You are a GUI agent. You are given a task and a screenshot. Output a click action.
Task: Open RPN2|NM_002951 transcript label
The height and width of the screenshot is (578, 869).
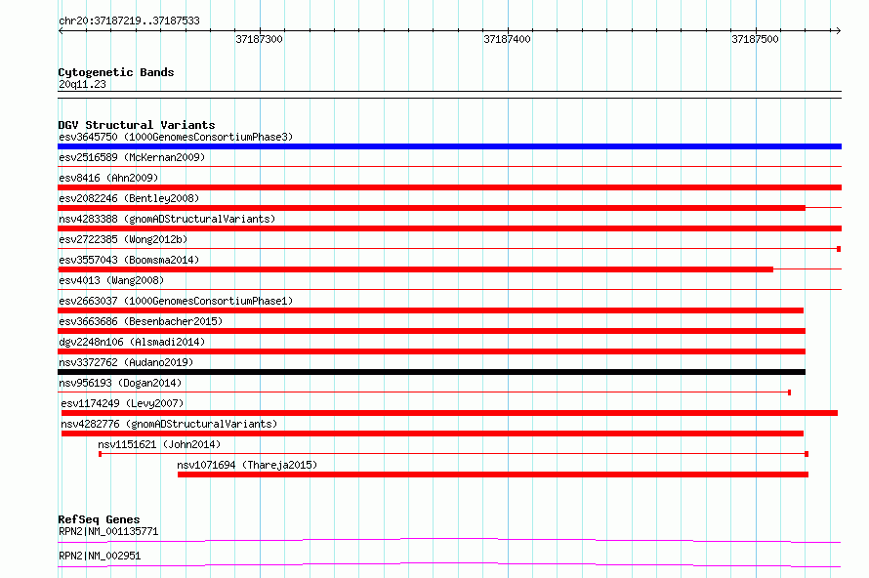coord(100,556)
